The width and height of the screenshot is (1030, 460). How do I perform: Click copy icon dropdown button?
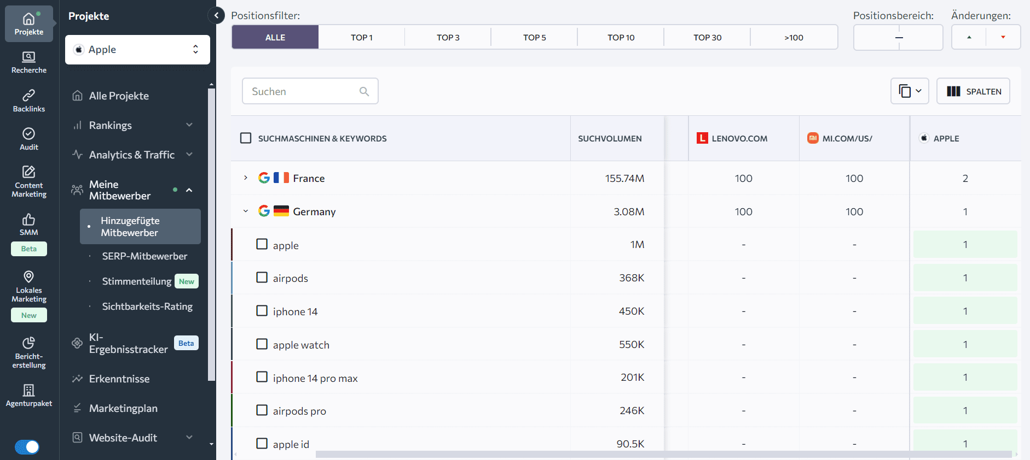(910, 91)
